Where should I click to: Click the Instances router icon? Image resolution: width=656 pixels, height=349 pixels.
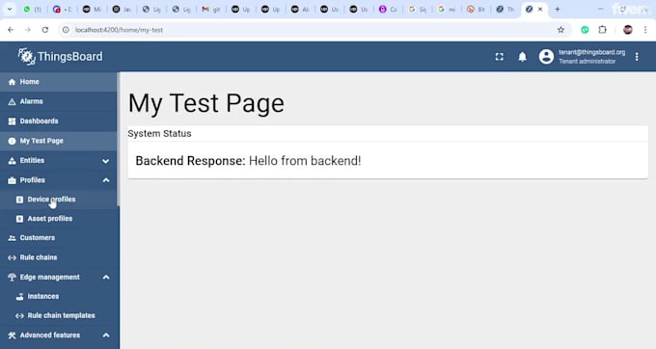point(19,296)
